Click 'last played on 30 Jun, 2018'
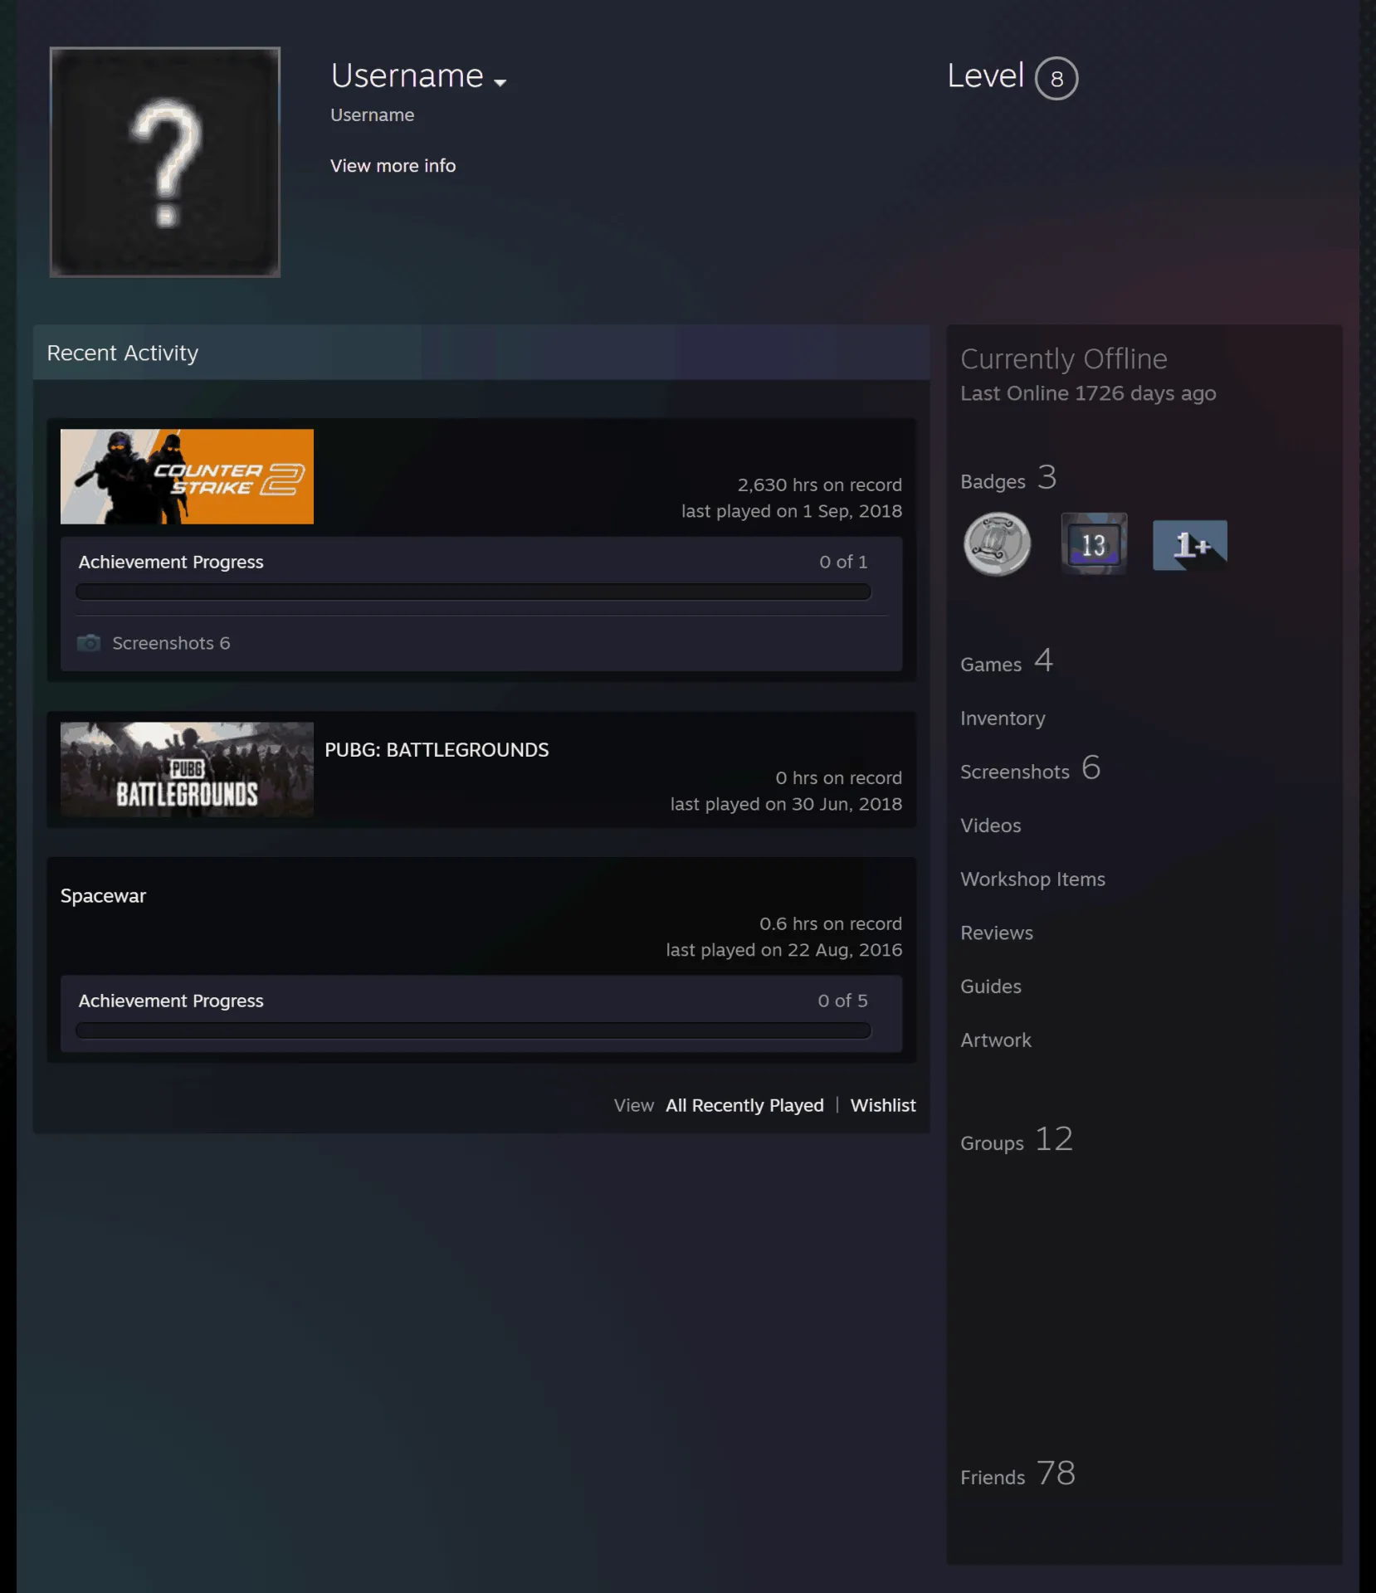Viewport: 1376px width, 1593px height. 786,804
